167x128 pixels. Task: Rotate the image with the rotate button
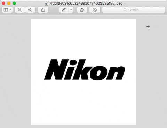pos(82,10)
